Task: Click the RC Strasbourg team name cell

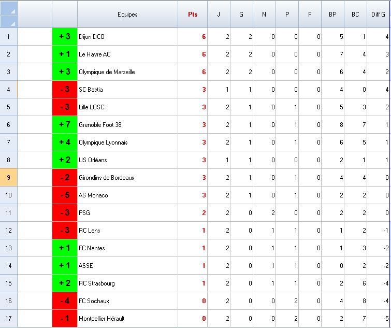Action: (127, 283)
